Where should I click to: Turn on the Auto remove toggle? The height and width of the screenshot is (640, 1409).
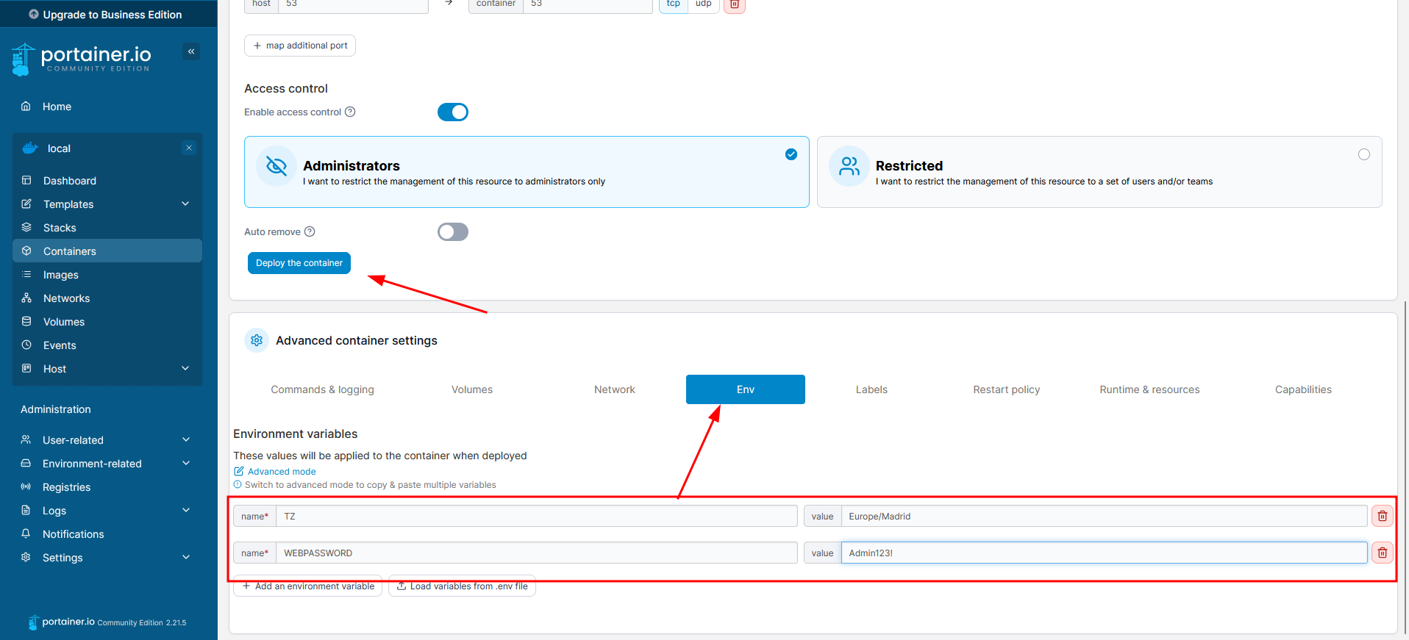(452, 232)
